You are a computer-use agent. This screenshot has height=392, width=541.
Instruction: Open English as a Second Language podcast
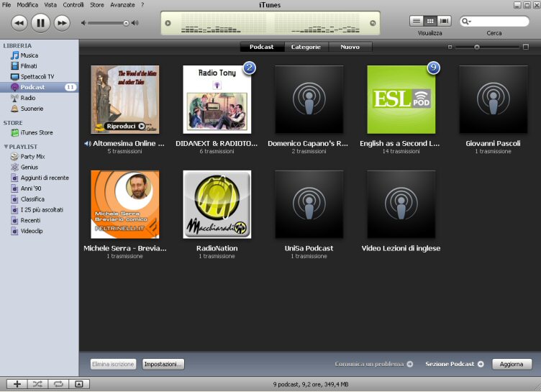401,99
